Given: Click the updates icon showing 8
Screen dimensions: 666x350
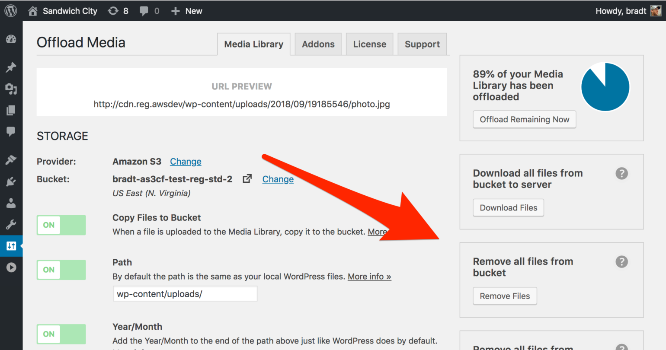Looking at the screenshot, I should click(118, 11).
